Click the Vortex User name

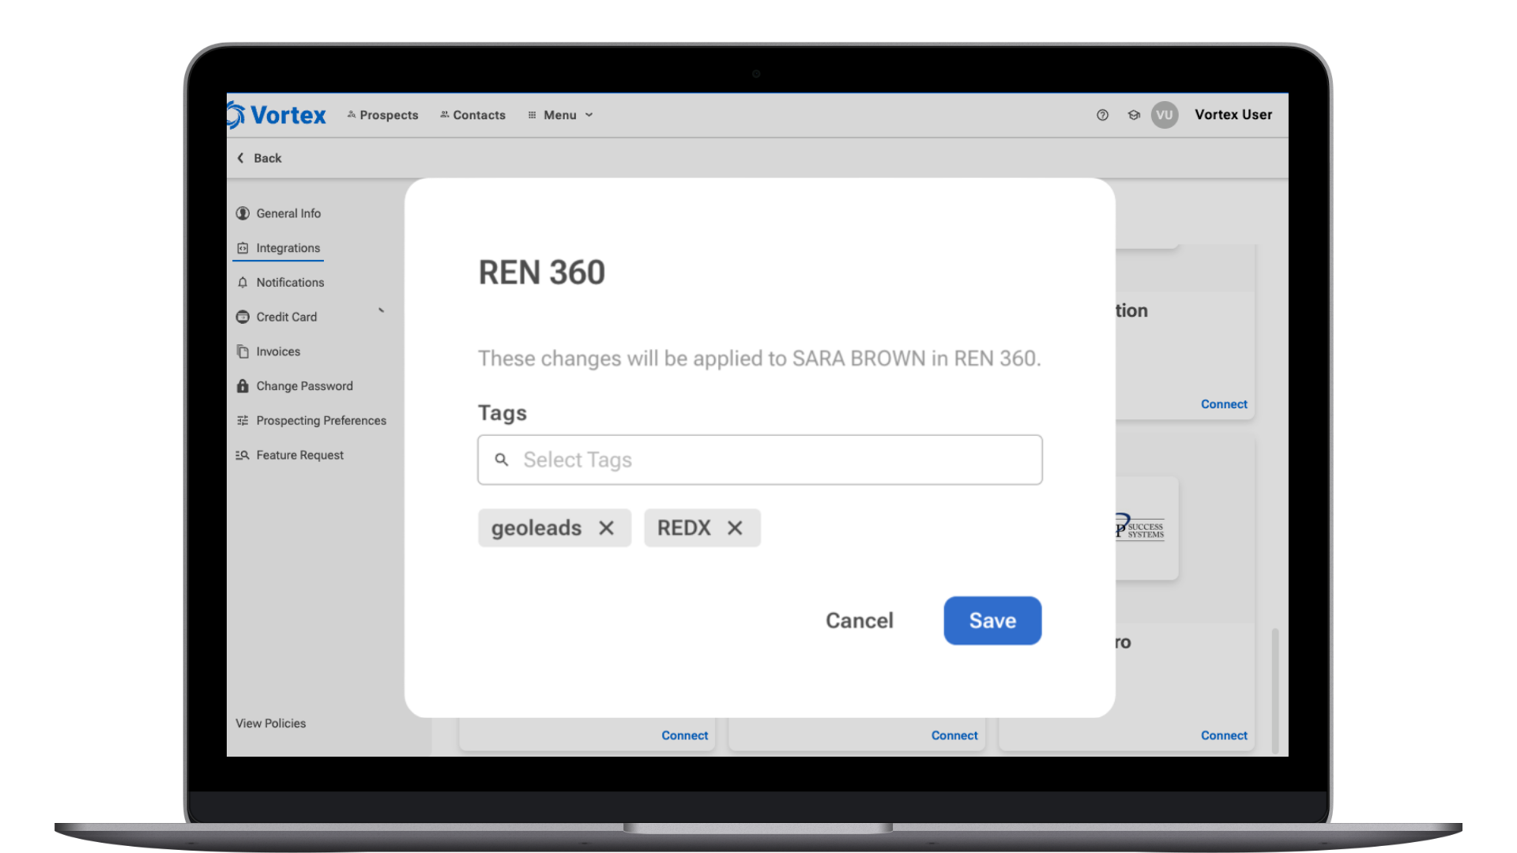1233,115
